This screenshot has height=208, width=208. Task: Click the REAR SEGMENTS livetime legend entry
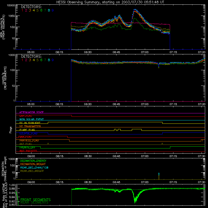point(35,203)
